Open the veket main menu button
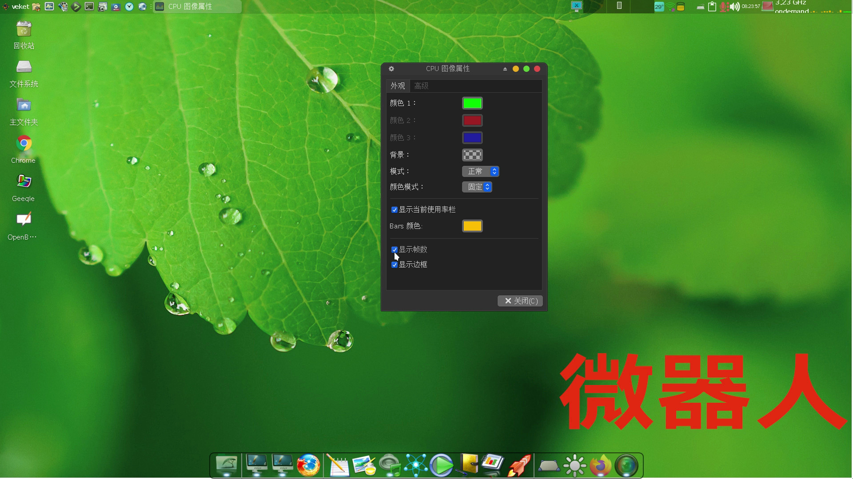This screenshot has width=853, height=479. tap(16, 6)
